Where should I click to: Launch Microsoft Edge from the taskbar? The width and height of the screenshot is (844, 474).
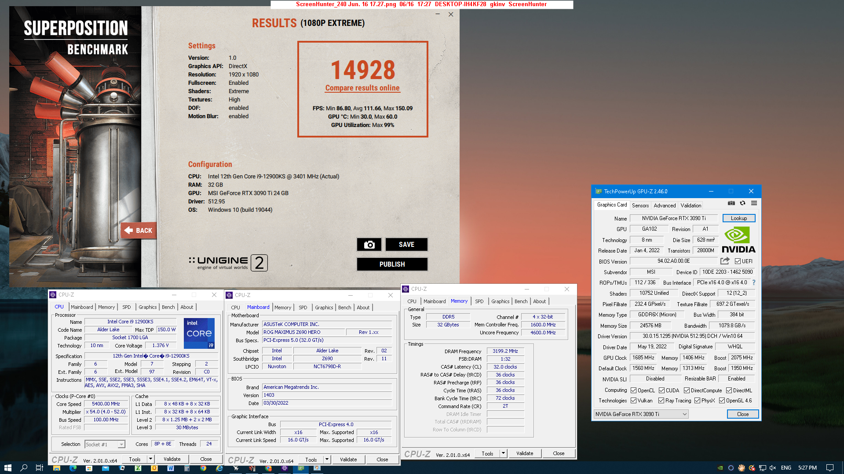(73, 468)
